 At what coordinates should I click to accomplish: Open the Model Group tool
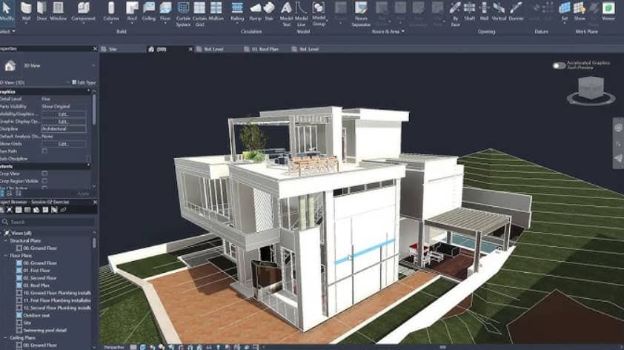319,13
